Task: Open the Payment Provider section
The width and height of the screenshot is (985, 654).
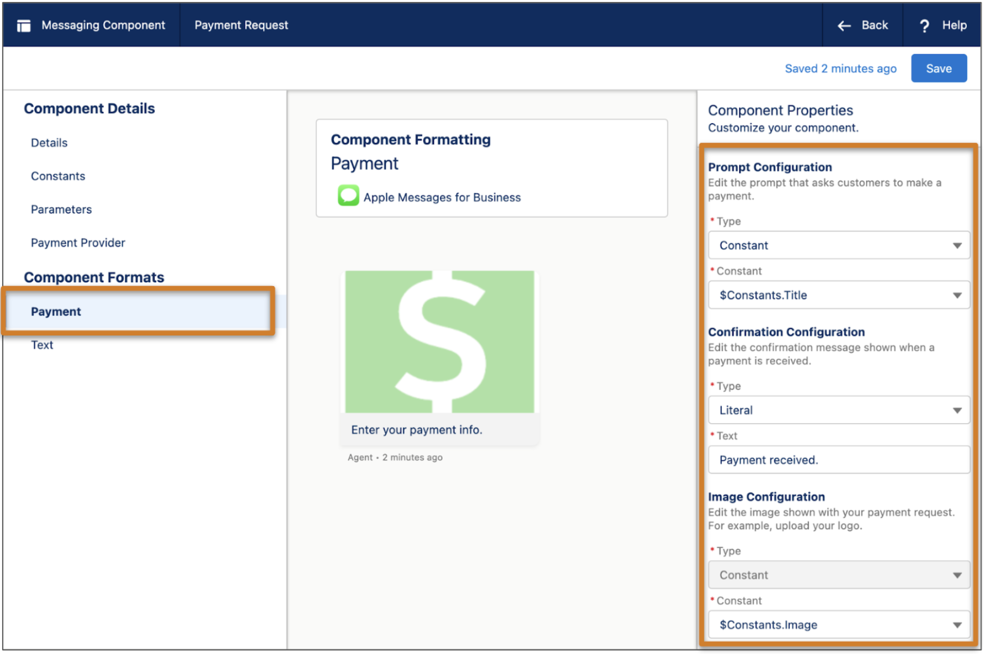Action: tap(77, 242)
